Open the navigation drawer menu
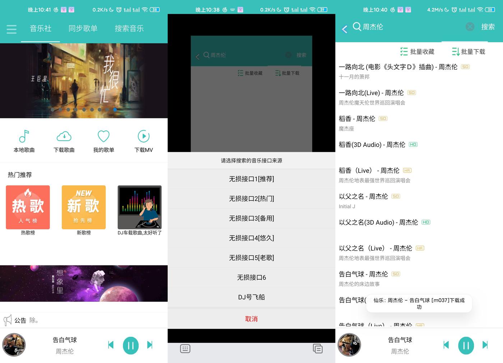Viewport: 503px width, 363px height. point(11,29)
